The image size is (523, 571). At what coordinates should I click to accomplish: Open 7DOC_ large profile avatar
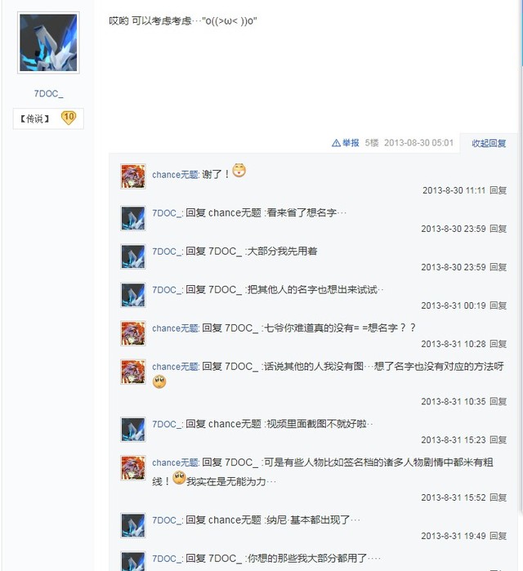point(48,42)
